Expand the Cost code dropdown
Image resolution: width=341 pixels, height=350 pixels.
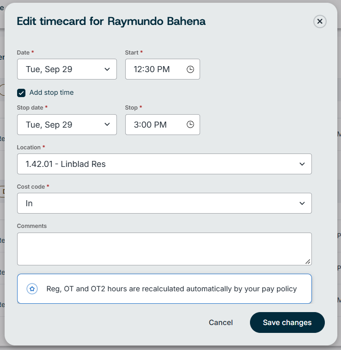point(164,203)
